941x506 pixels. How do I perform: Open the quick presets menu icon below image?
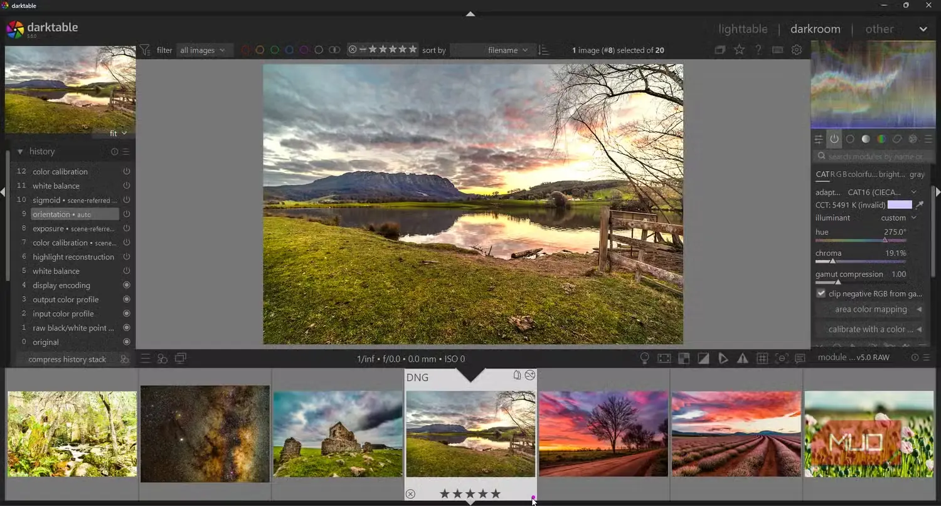[145, 358]
